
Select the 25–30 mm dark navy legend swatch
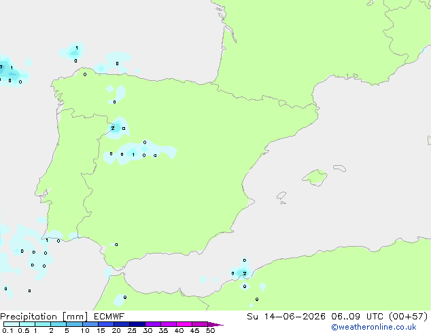(x=137, y=324)
